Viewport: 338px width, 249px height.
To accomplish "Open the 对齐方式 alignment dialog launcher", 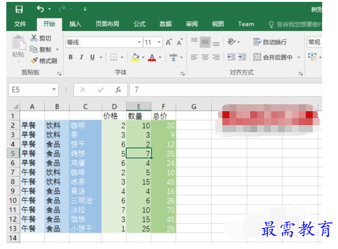I will 301,74.
